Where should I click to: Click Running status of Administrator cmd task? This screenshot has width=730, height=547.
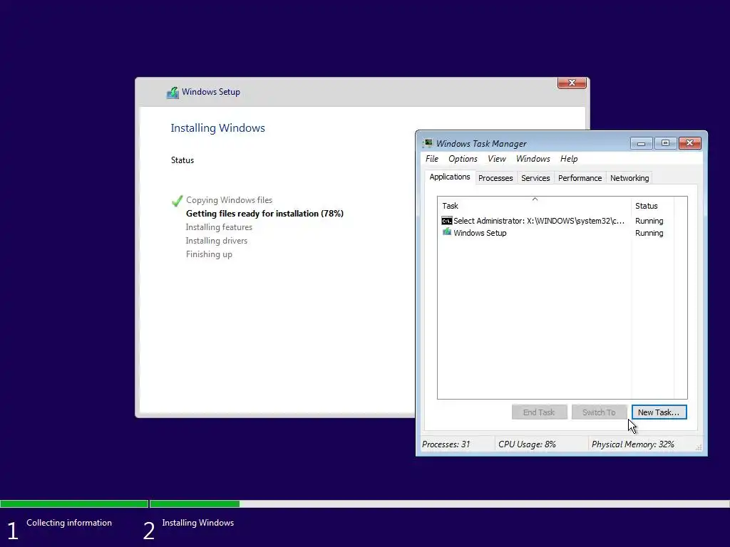click(649, 221)
